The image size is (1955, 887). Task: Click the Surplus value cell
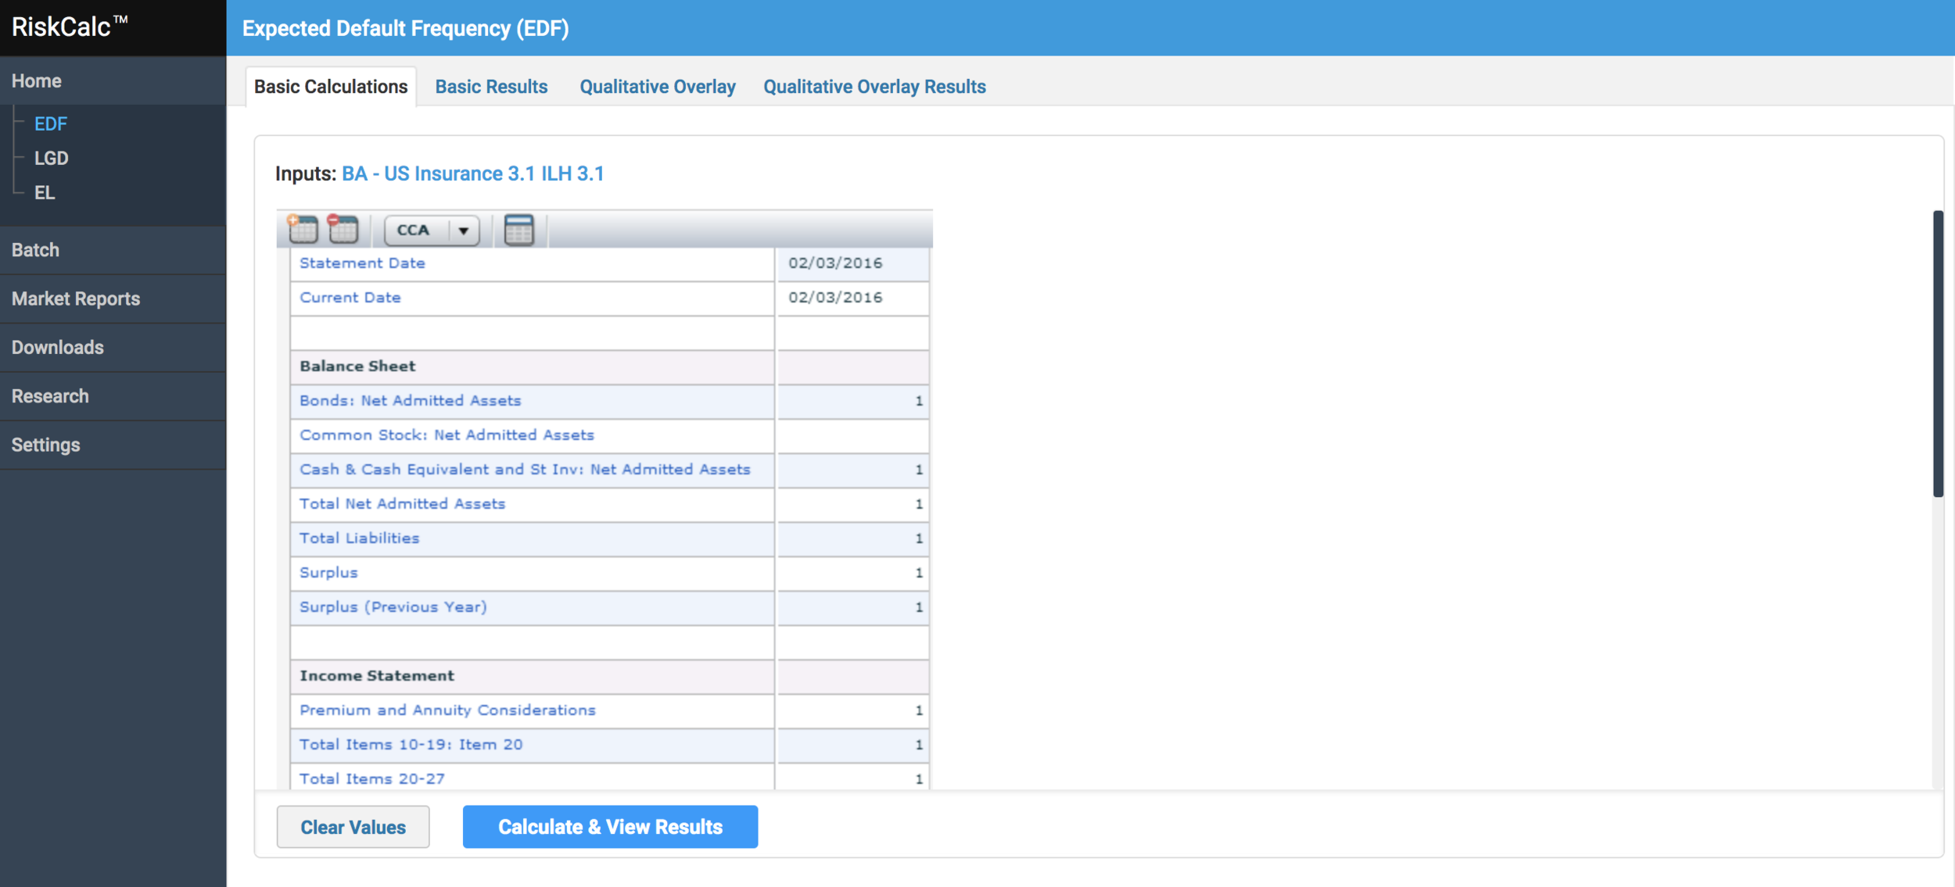[x=853, y=573]
